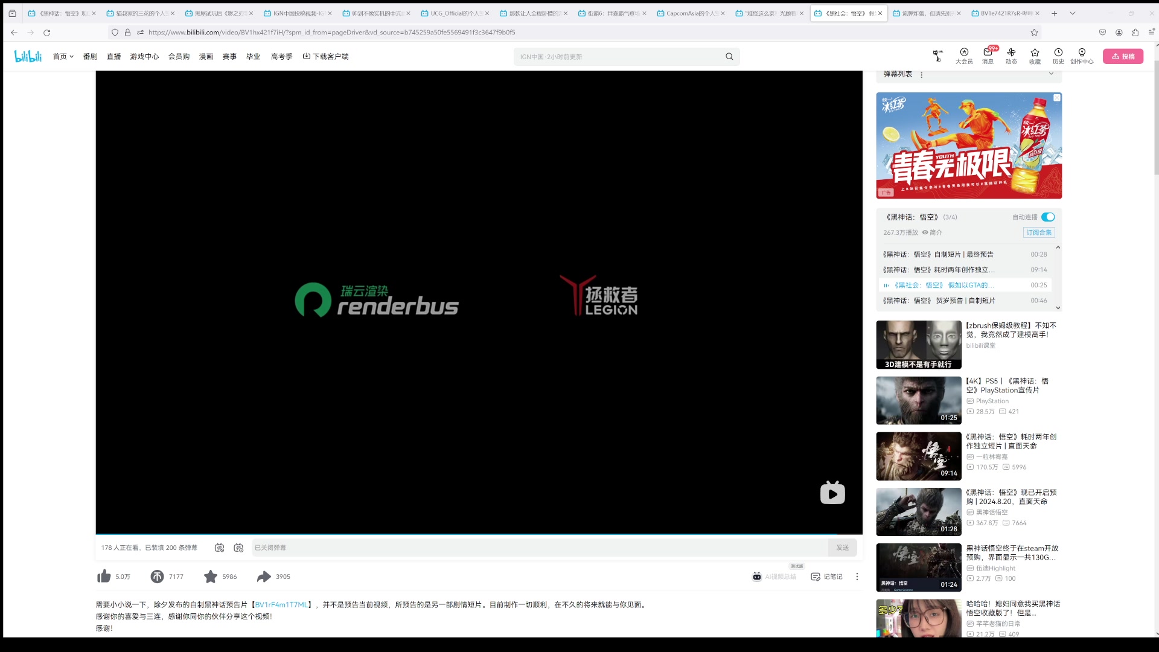The image size is (1159, 652).
Task: Open the video more-options three dots
Action: (857, 577)
